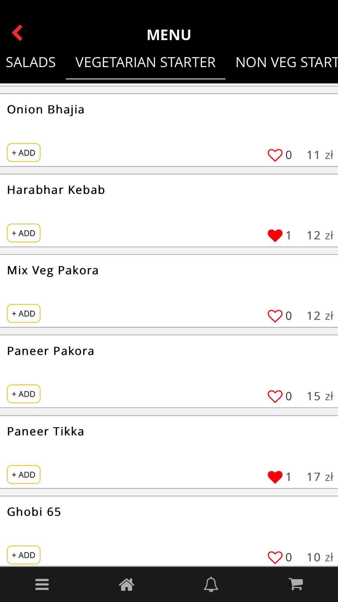The image size is (338, 602).
Task: Favorite Mix Veg Pakora heart icon
Action: click(x=275, y=316)
